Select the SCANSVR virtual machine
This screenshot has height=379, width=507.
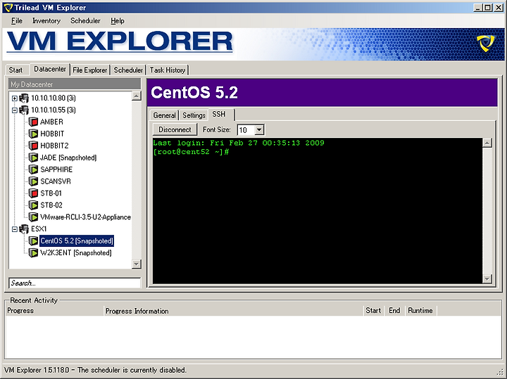tap(56, 181)
